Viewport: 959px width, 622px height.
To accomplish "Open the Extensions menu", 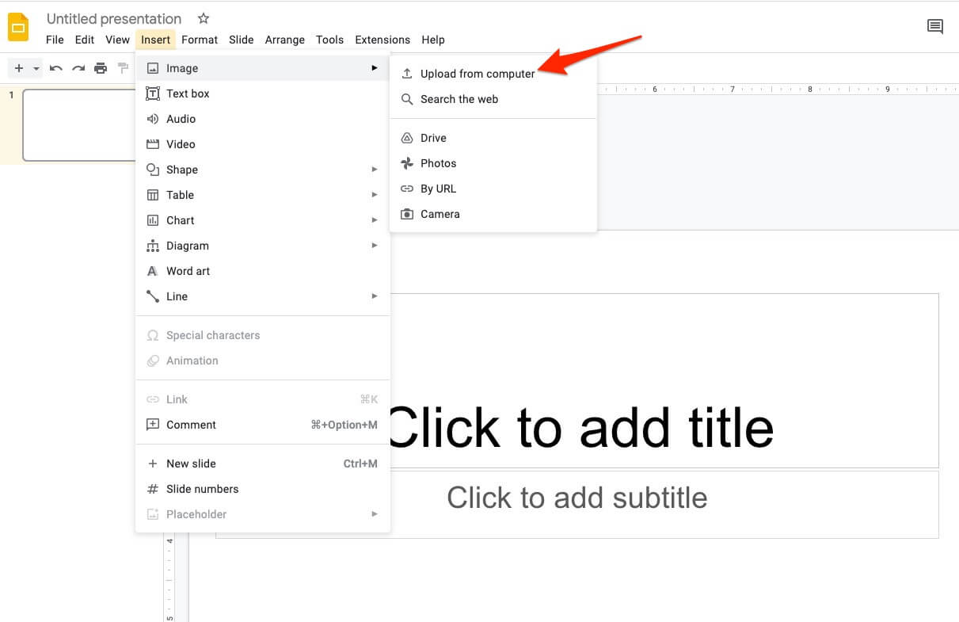I will tap(382, 40).
